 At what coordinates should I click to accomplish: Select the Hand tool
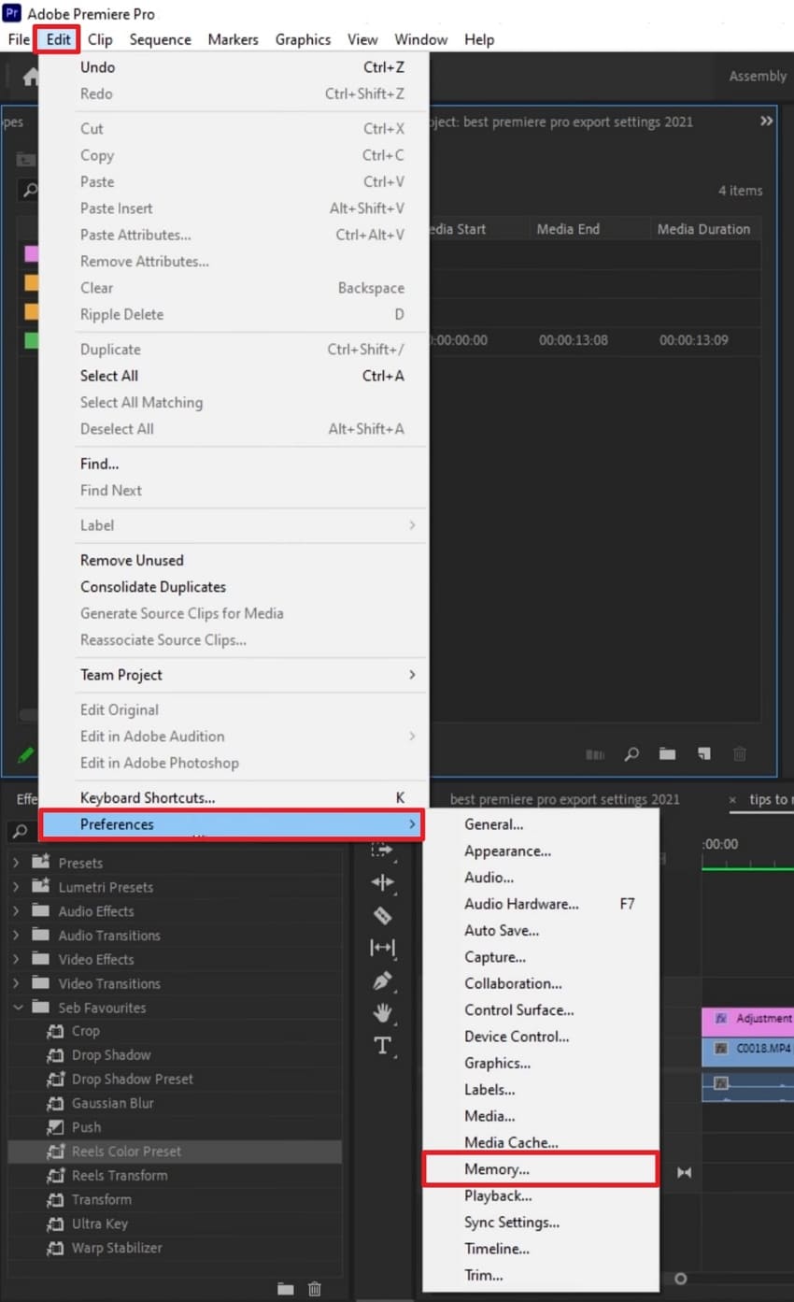click(383, 1013)
